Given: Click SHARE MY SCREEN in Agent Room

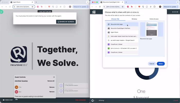Looking at the screenshot, I should [66, 22].
